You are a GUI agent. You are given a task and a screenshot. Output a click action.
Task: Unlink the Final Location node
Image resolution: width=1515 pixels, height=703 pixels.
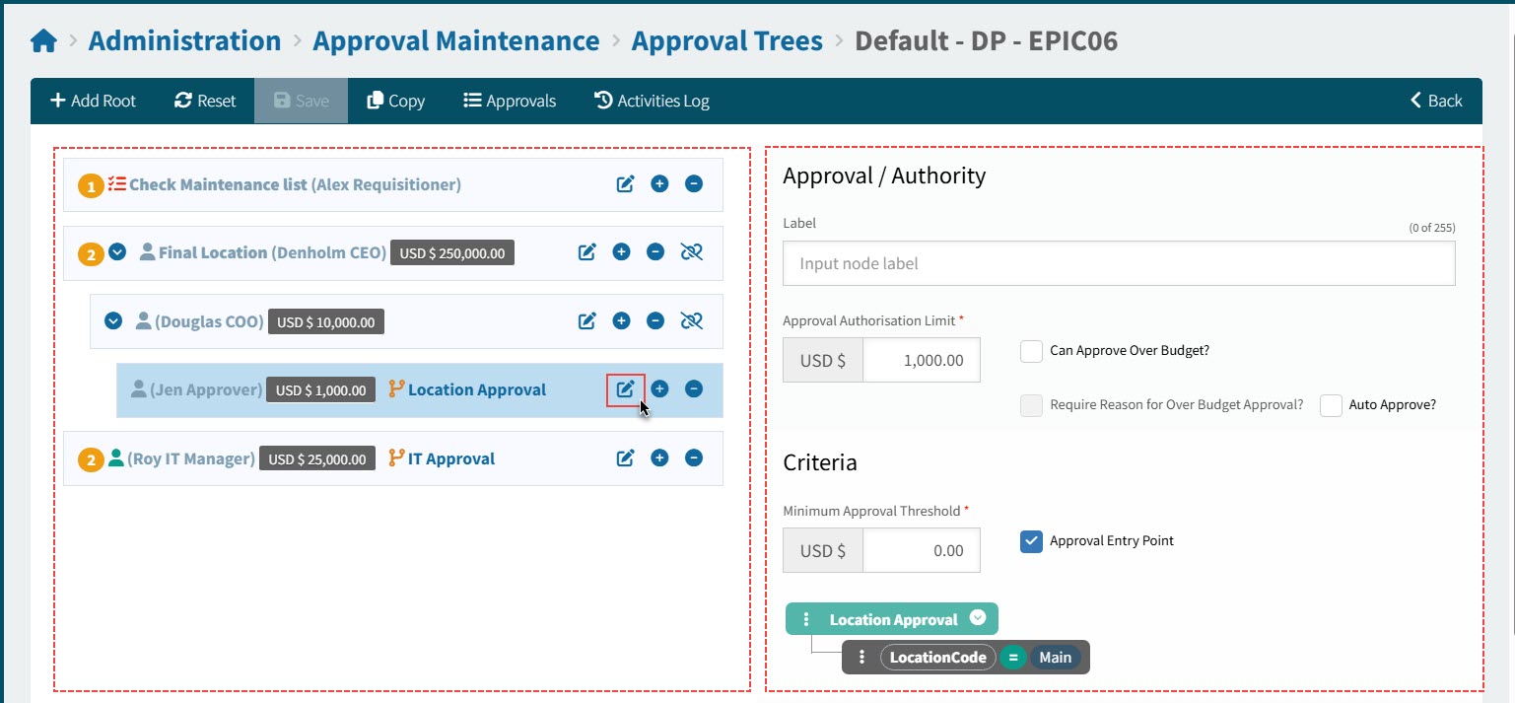pyautogui.click(x=691, y=252)
